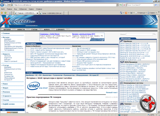160x116 pixels.
Task: Open Полный текст link of Intel article
Action: 112,92
